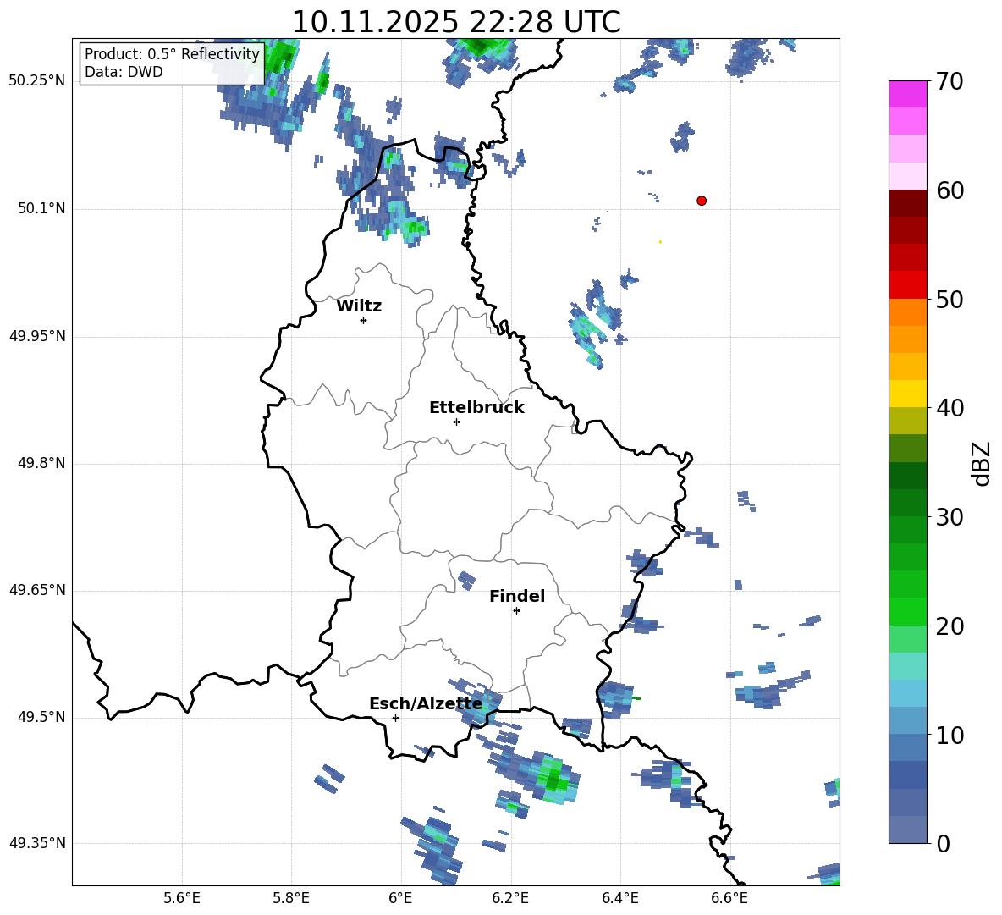Viewport: 1002px width, 915px height.
Task: Click the Esch/Alzette station cross marker
Action: [395, 718]
